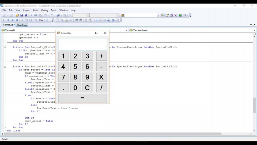
Task: Click the Calculator display text box
Action: pos(82,45)
